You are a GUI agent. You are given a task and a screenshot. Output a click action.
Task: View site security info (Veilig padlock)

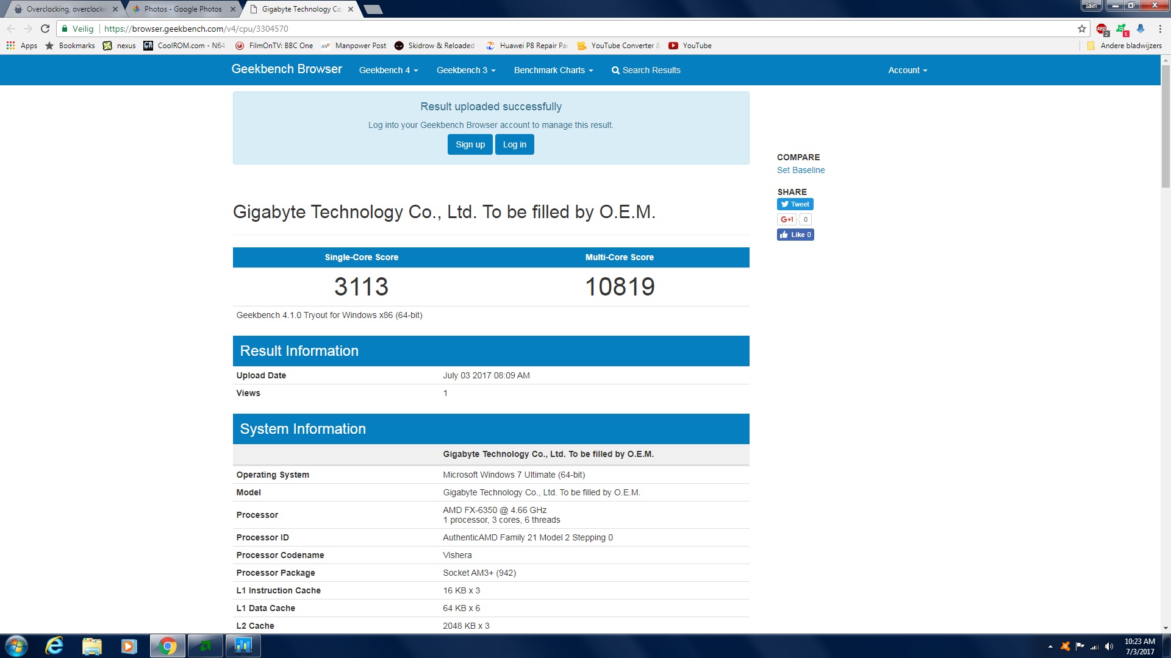tap(77, 29)
